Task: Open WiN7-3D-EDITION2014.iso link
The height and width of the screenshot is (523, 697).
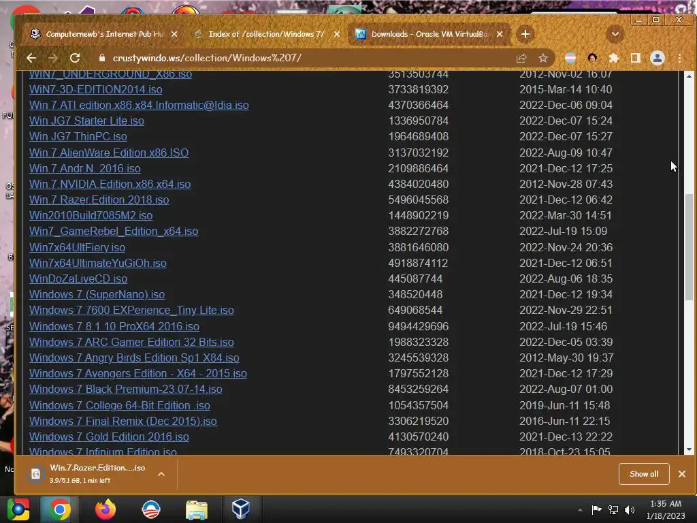Action: pyautogui.click(x=95, y=89)
